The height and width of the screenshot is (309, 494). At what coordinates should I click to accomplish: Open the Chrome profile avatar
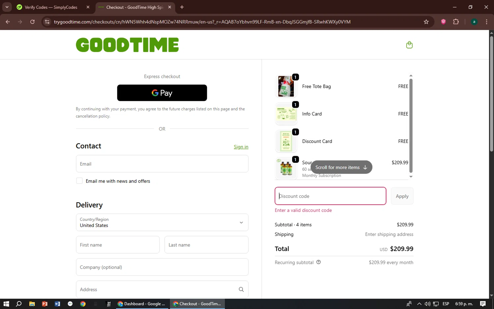pos(474,22)
